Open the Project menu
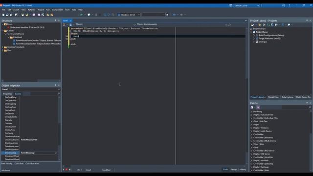313x176 pixels. click(x=41, y=10)
